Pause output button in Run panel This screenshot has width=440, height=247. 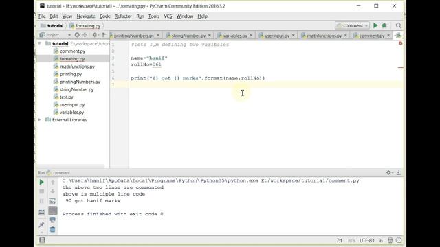point(41,201)
